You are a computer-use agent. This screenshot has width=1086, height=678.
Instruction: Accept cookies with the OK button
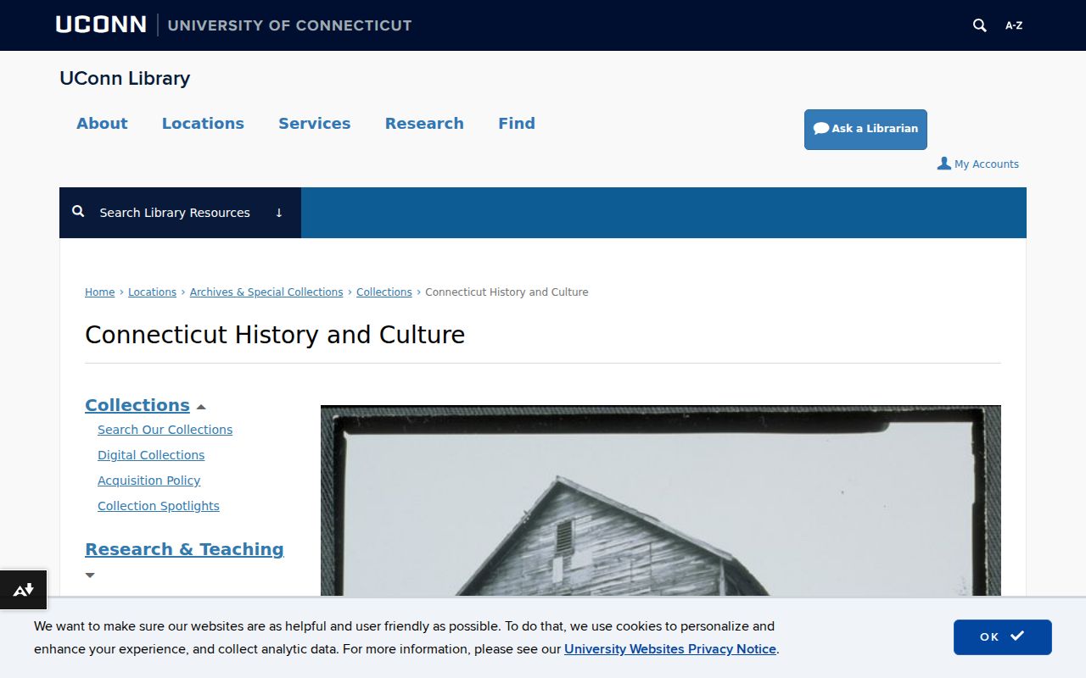tap(1002, 636)
